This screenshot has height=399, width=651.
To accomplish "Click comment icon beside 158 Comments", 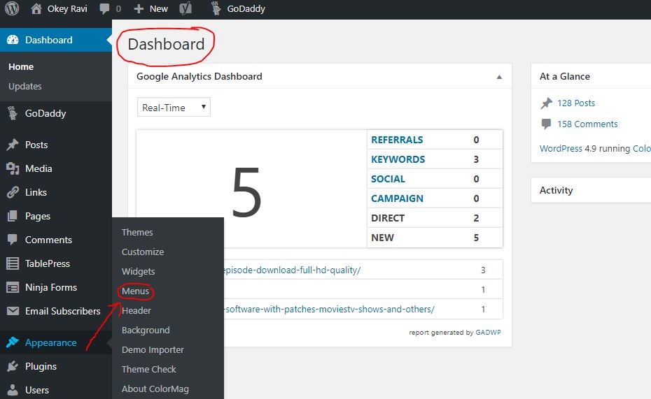I will pos(547,124).
